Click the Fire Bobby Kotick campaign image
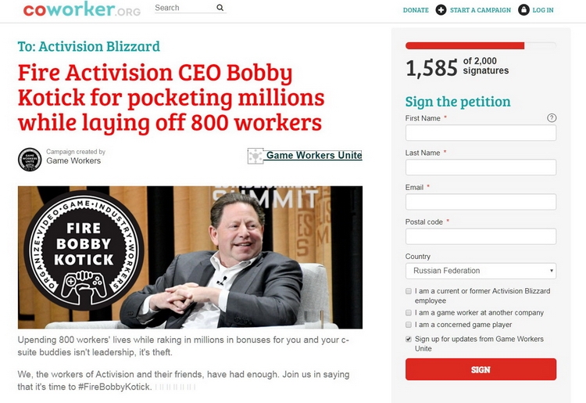This screenshot has height=403, width=586. pos(190,257)
